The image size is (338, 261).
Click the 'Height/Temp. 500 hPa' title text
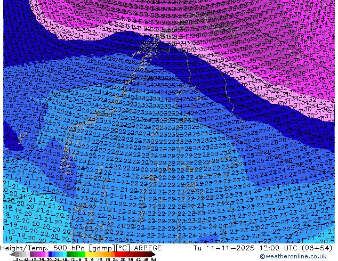click(x=43, y=248)
